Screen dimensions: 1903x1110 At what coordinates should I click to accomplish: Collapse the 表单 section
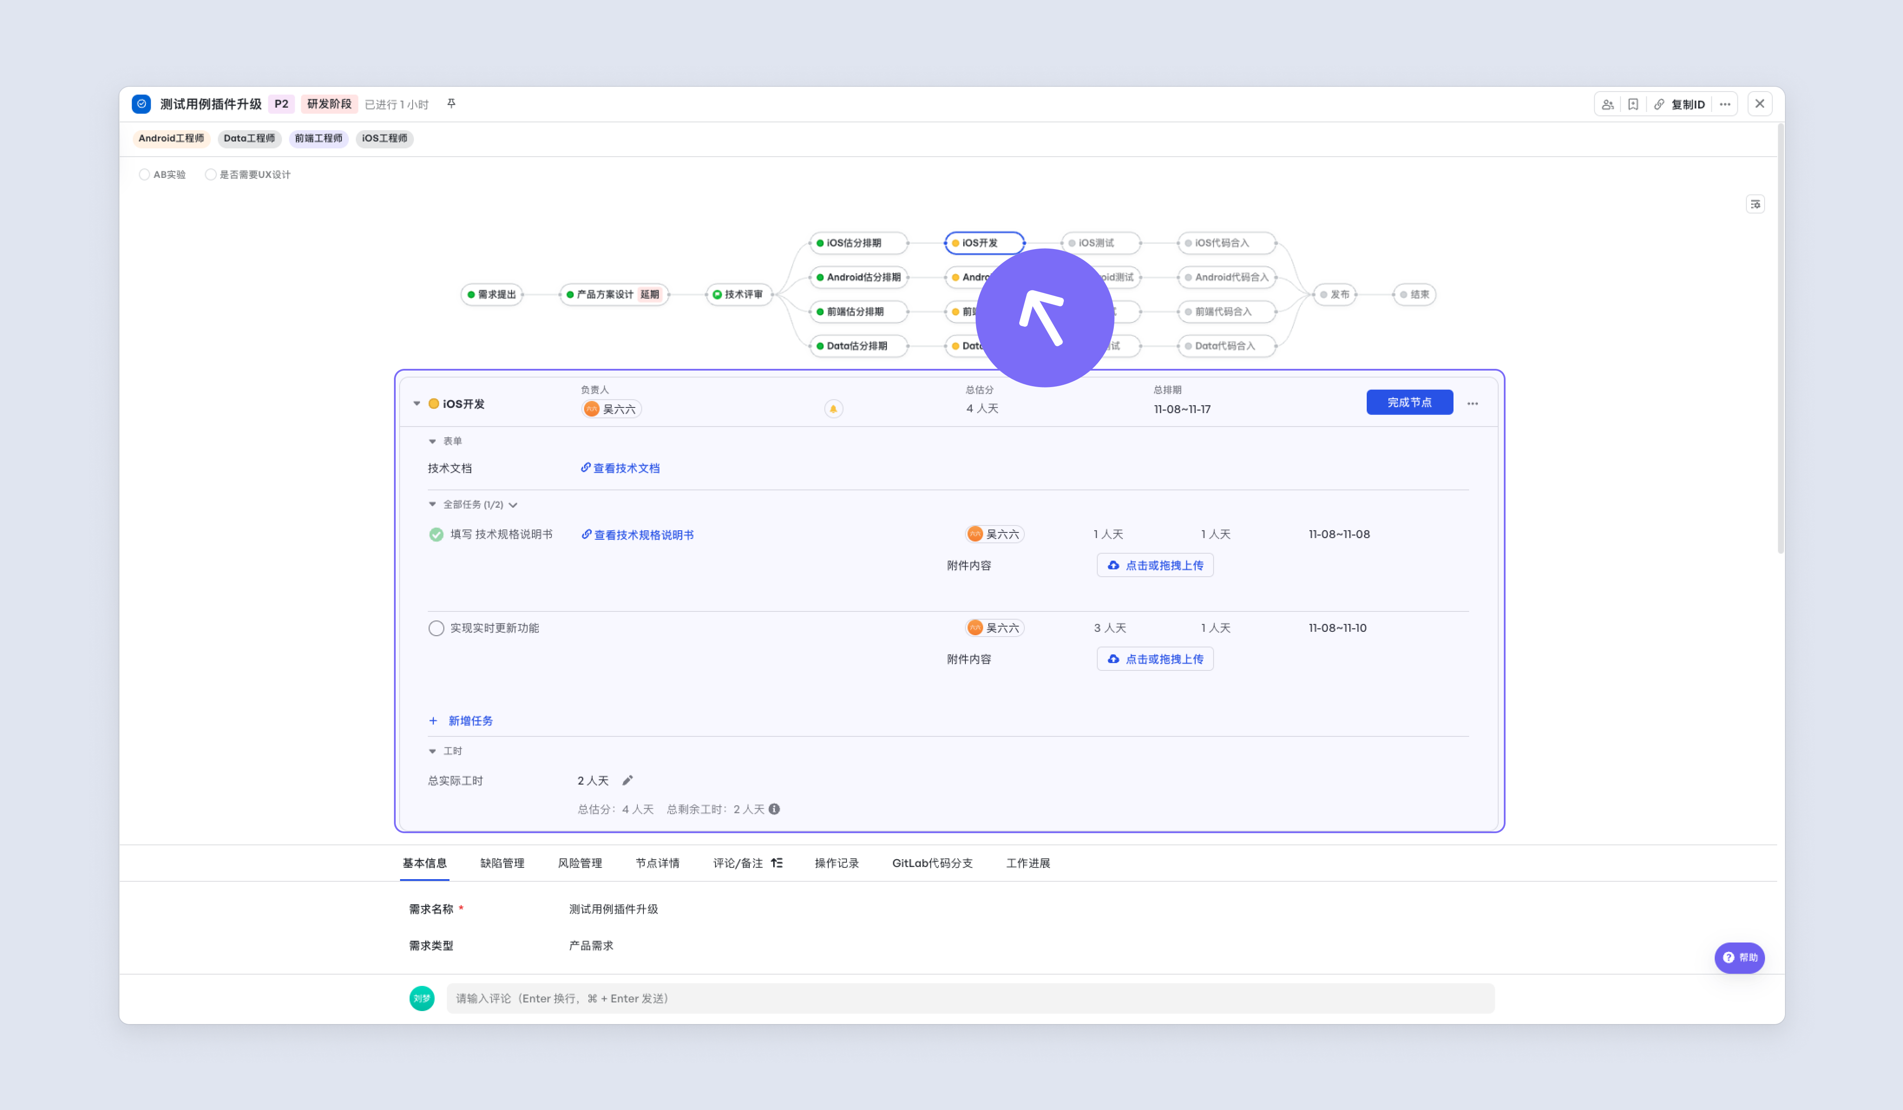coord(432,441)
